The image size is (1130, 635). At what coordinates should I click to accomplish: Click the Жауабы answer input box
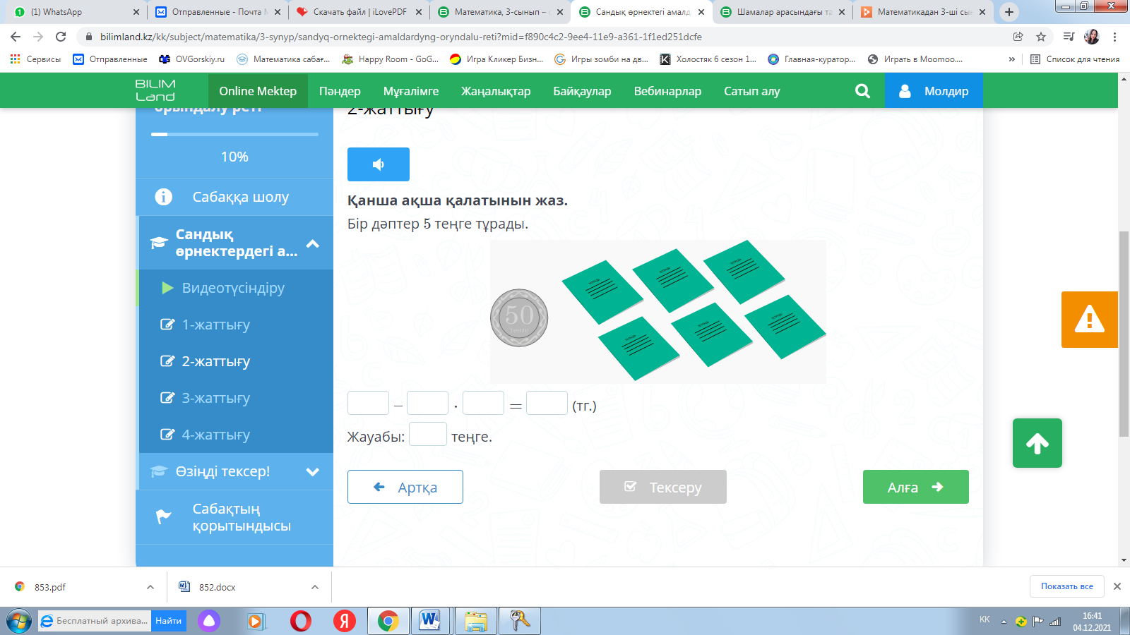click(x=428, y=434)
